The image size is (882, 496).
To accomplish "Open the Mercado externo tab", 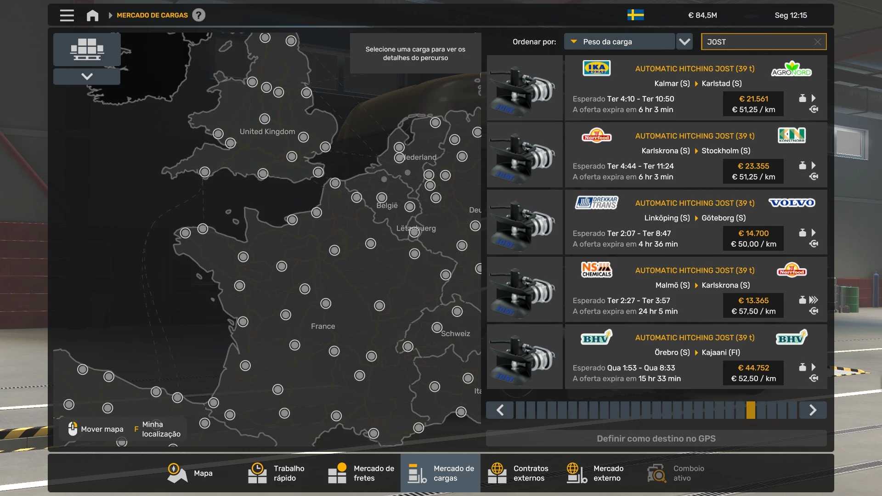I will coord(600,473).
